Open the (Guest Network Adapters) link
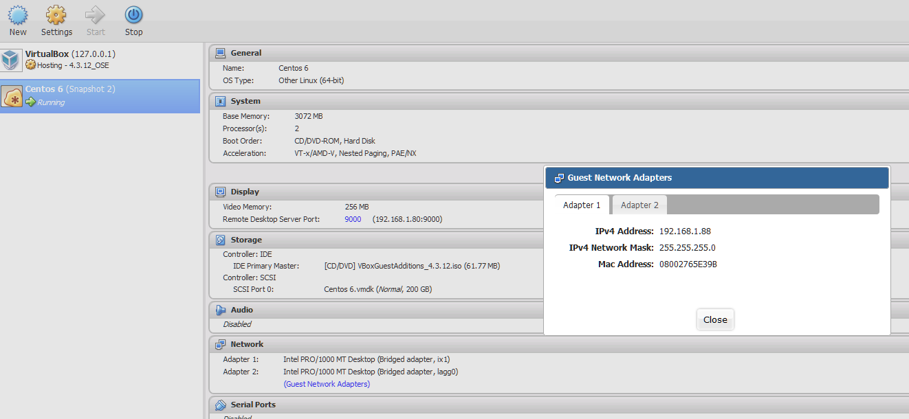 [x=327, y=384]
